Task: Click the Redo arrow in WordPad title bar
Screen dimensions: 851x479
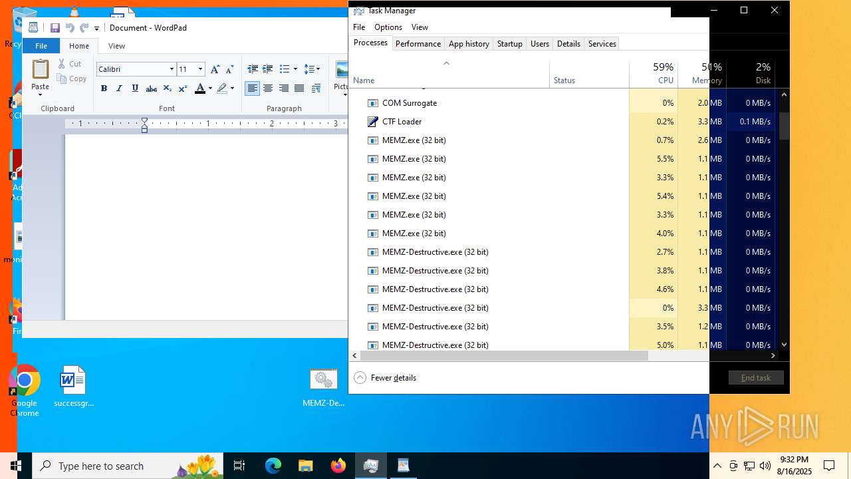Action: click(x=84, y=28)
